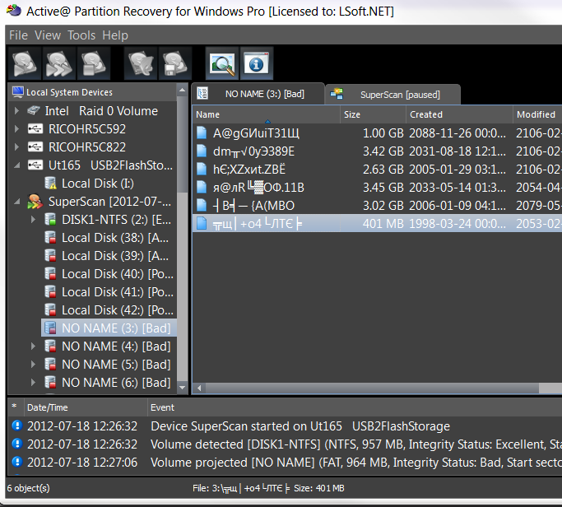
Task: Sort files by Size column header
Action: (x=373, y=114)
